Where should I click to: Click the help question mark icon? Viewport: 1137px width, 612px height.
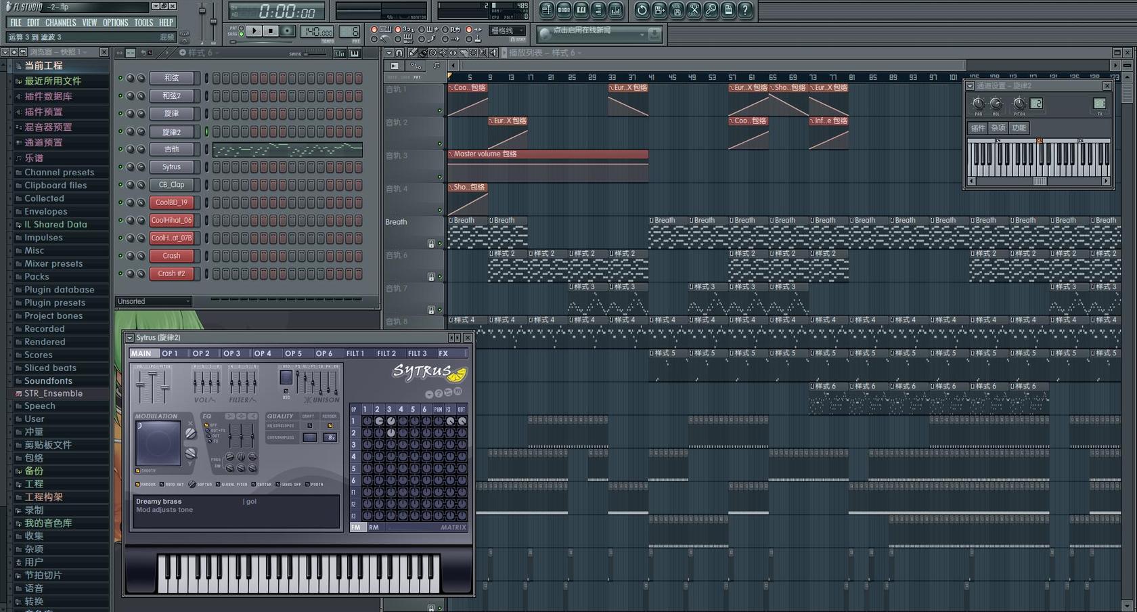tap(745, 9)
